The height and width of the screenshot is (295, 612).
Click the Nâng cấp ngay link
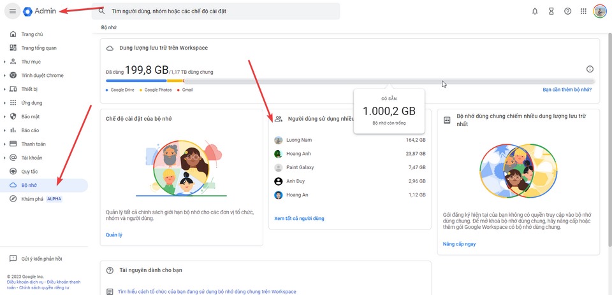point(459,244)
